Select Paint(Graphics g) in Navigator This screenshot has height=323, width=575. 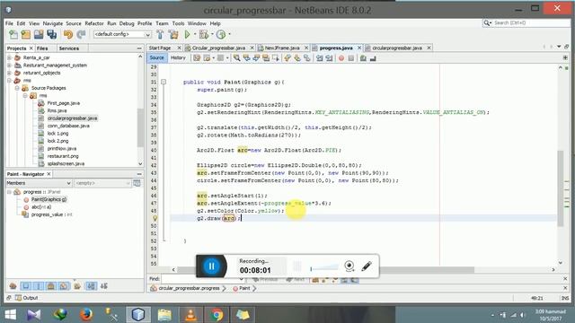click(49, 199)
